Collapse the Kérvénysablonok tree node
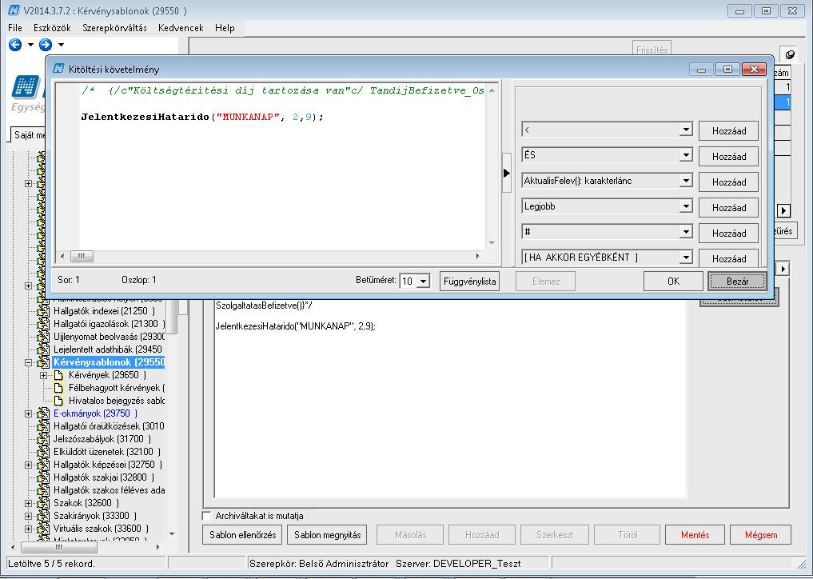This screenshot has width=813, height=579. [29, 362]
